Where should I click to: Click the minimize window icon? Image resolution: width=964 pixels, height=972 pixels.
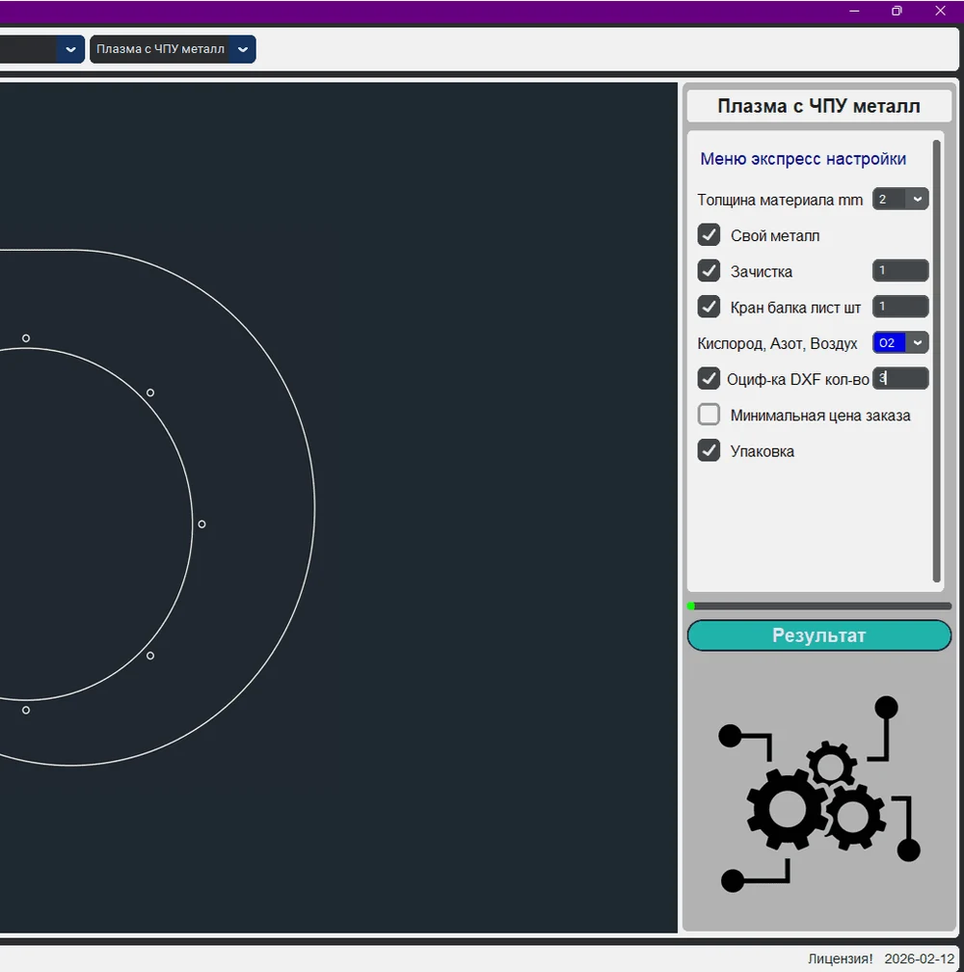coord(854,11)
